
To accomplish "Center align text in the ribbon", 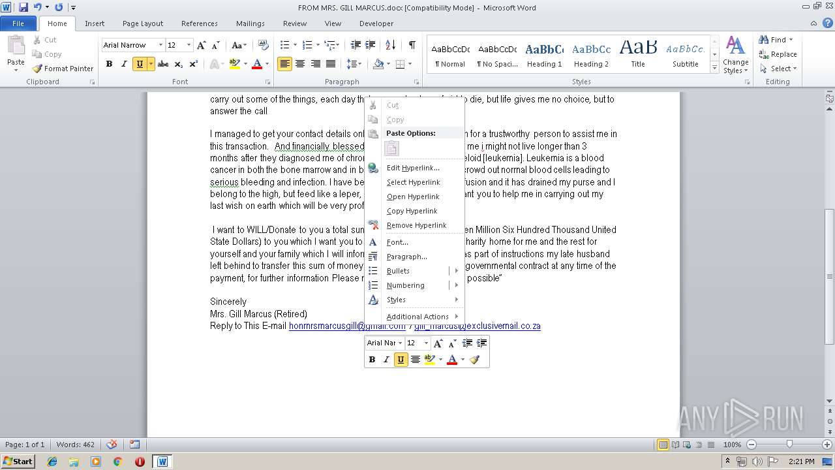I will pos(300,64).
